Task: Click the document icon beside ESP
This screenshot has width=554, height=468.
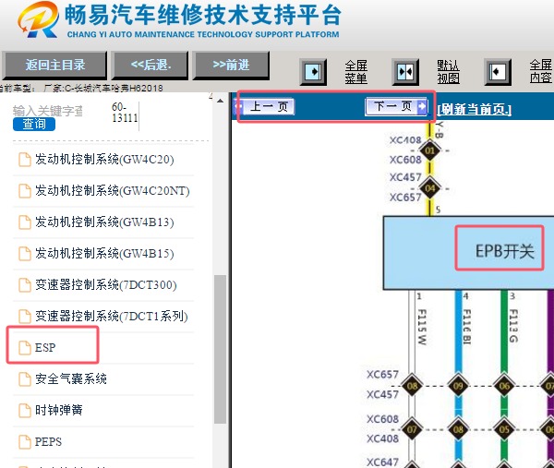Action: point(25,348)
